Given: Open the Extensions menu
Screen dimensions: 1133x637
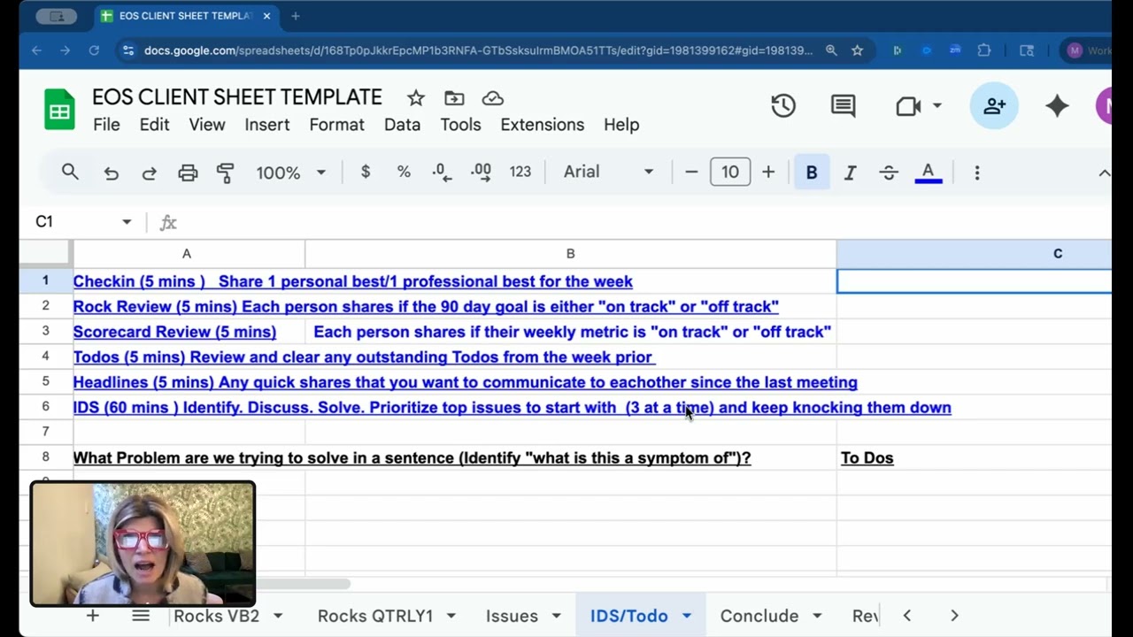Looking at the screenshot, I should (x=543, y=125).
